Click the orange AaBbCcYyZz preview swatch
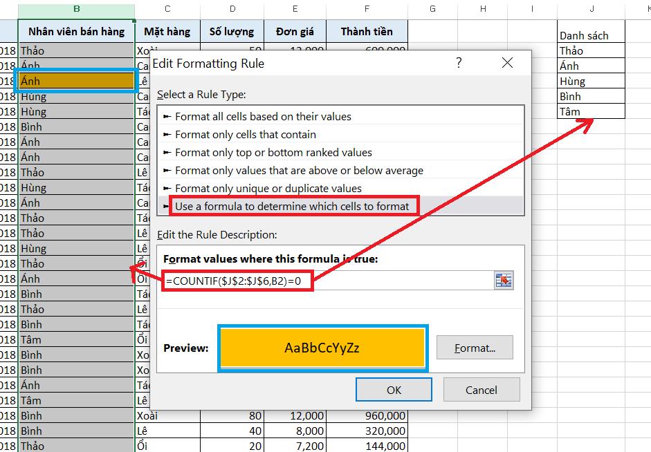This screenshot has height=452, width=651. coord(323,348)
